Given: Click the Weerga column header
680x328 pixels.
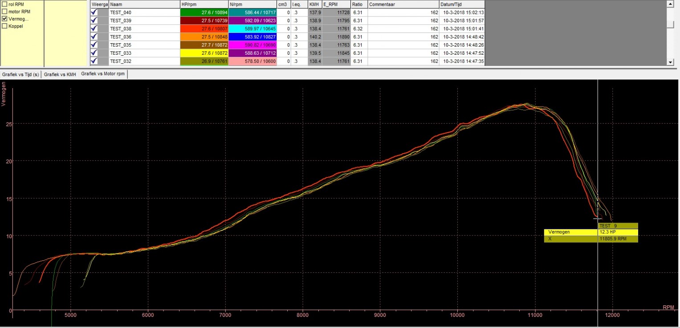Looking at the screenshot, I should pyautogui.click(x=99, y=4).
